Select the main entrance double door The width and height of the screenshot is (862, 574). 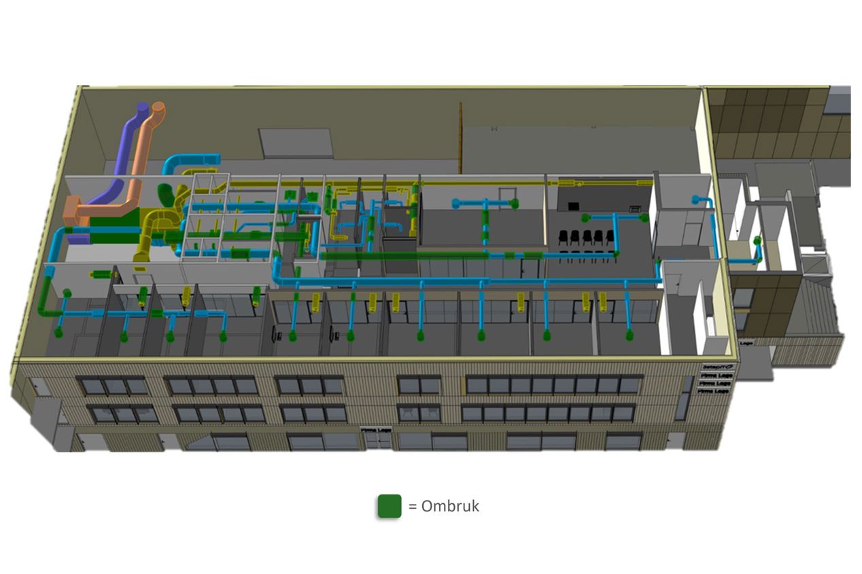377,442
